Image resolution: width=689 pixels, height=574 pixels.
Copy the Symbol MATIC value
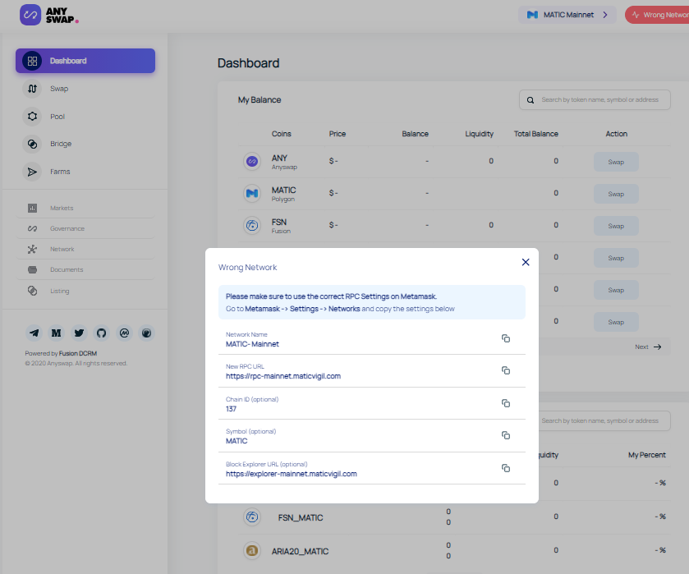506,435
